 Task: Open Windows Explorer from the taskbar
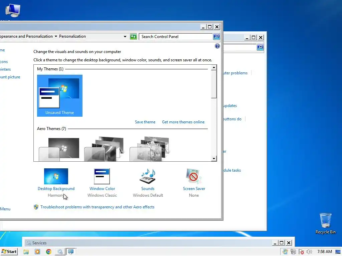(x=26, y=252)
